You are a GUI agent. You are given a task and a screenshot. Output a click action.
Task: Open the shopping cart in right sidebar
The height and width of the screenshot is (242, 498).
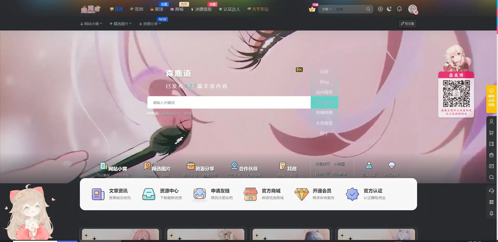coord(491,133)
